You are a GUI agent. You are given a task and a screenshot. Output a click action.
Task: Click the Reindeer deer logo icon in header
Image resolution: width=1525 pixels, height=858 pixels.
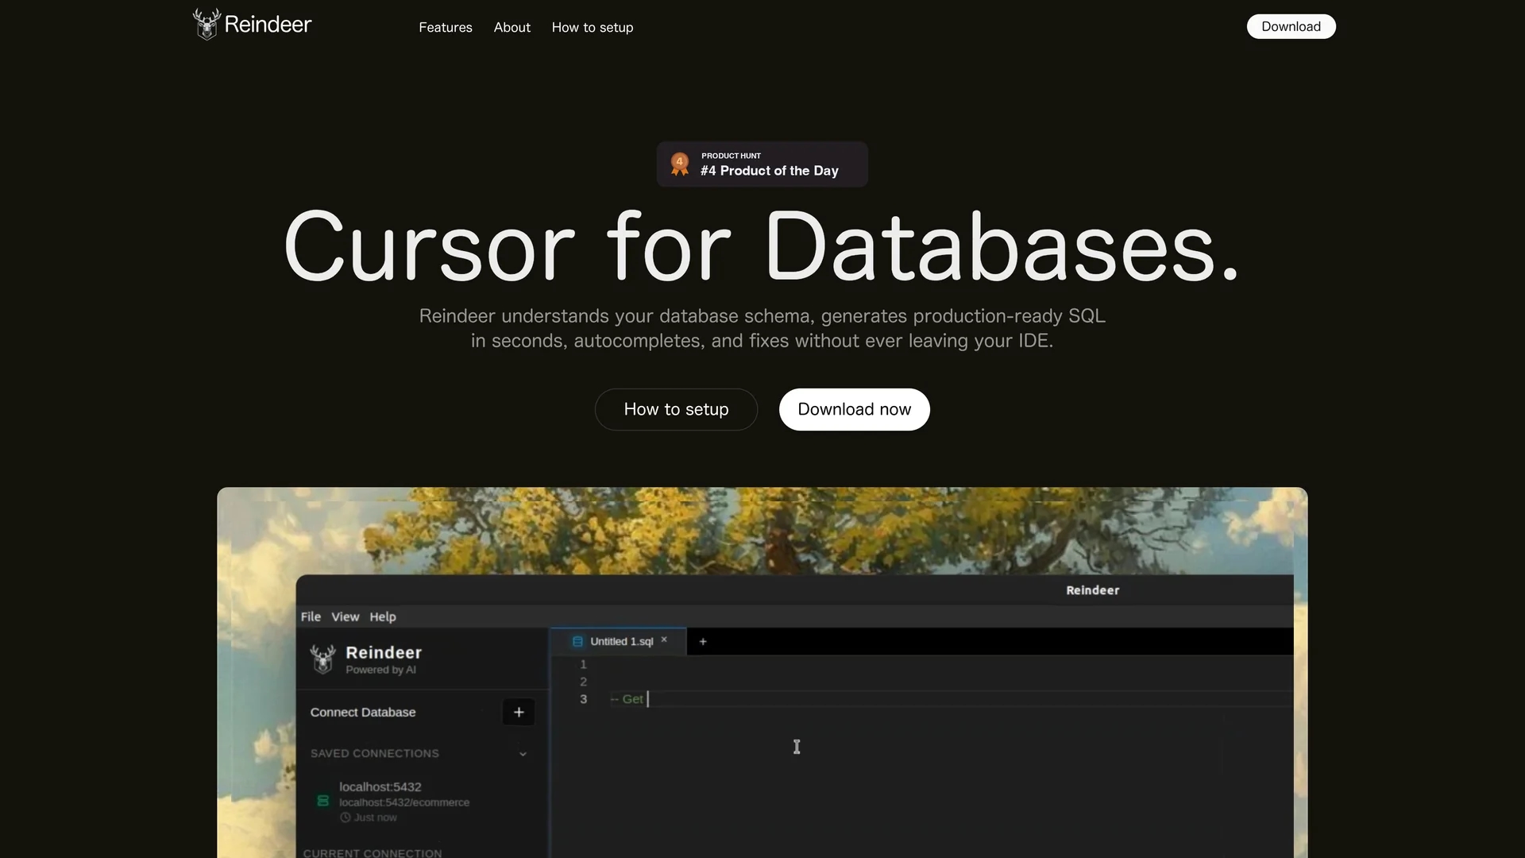[x=207, y=24]
